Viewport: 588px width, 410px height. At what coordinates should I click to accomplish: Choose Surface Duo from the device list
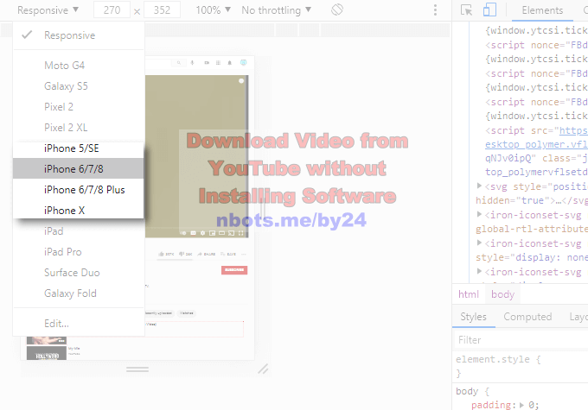pos(79,273)
